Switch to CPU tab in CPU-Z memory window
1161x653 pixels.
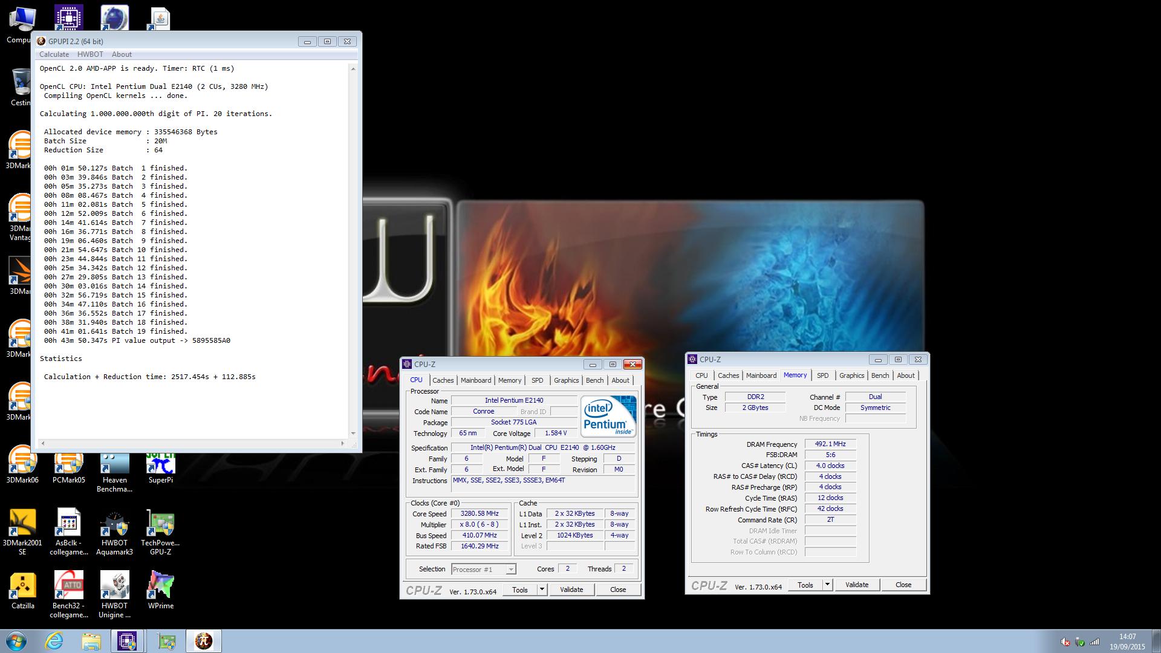pyautogui.click(x=701, y=375)
